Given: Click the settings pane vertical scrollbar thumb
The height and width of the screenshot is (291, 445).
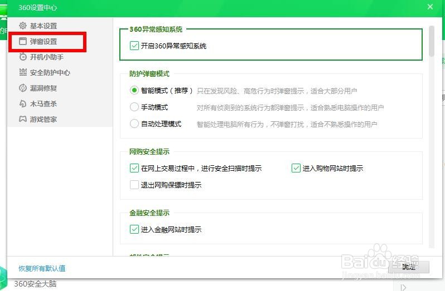Looking at the screenshot, I should pos(432,41).
